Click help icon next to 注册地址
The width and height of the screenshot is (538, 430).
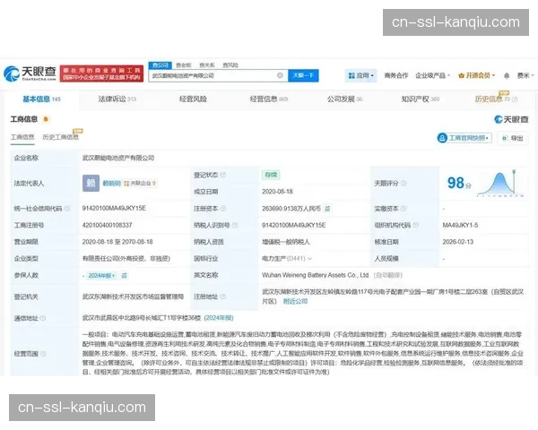223,297
